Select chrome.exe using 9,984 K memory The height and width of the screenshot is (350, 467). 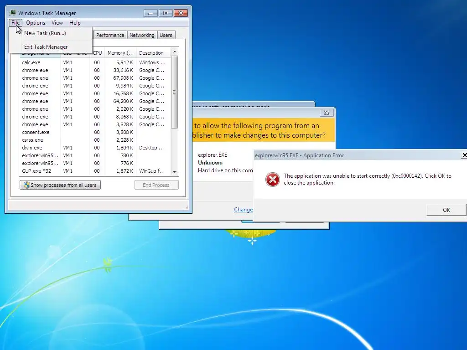click(x=95, y=86)
